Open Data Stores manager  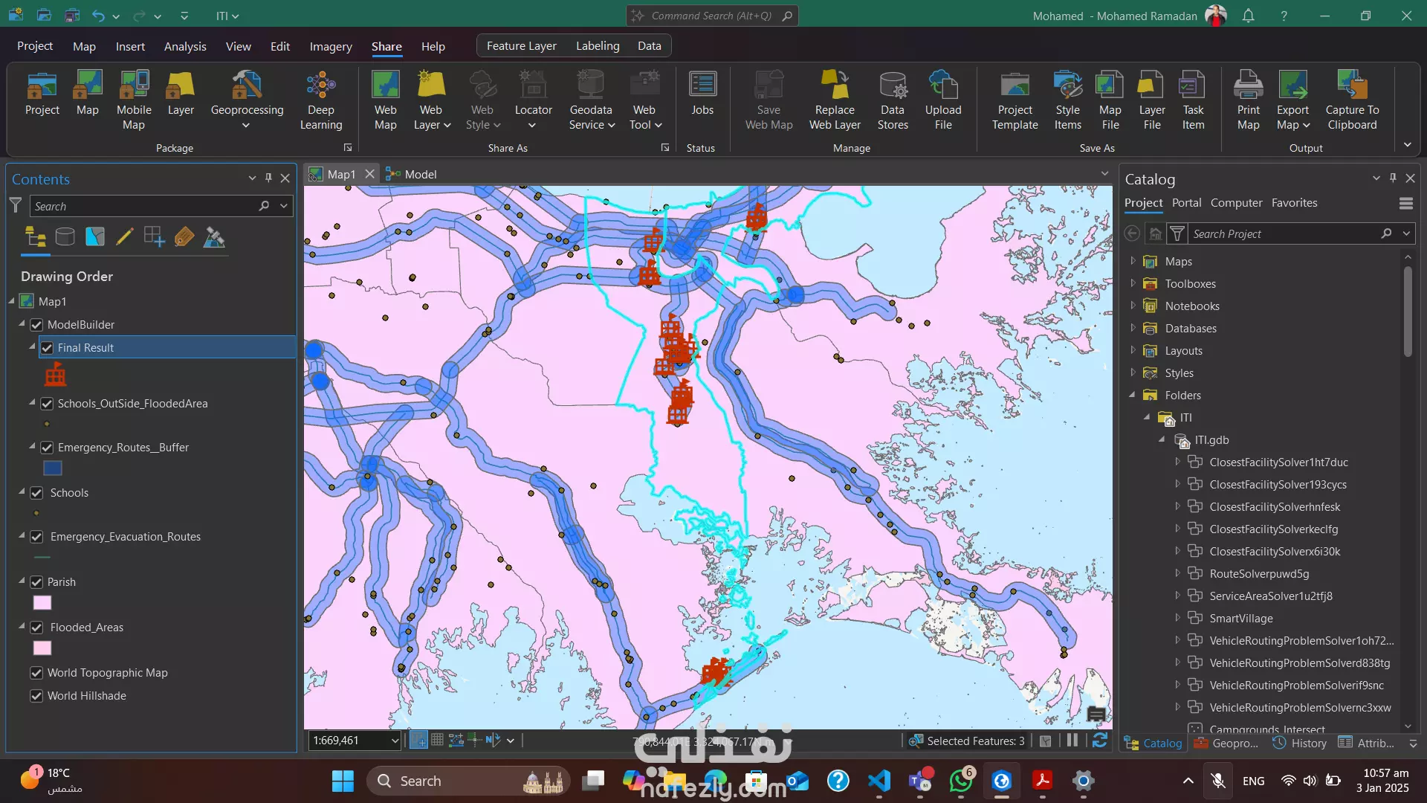[893, 100]
